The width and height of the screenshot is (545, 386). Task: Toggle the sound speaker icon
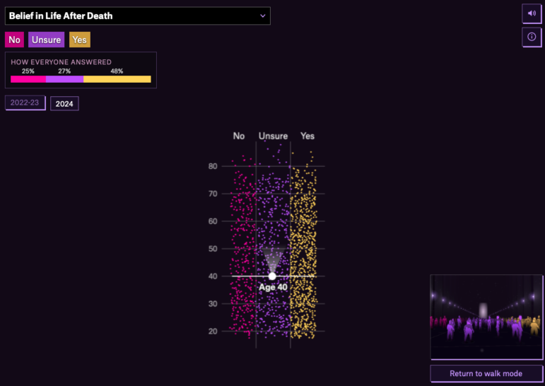[532, 13]
